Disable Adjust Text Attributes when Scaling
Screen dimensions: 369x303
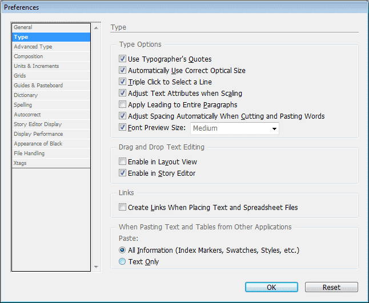click(122, 93)
